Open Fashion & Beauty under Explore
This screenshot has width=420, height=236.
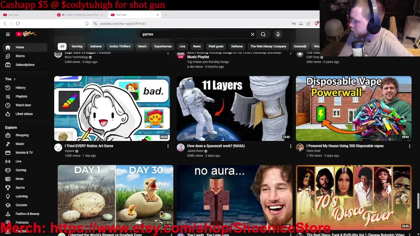(x=25, y=214)
